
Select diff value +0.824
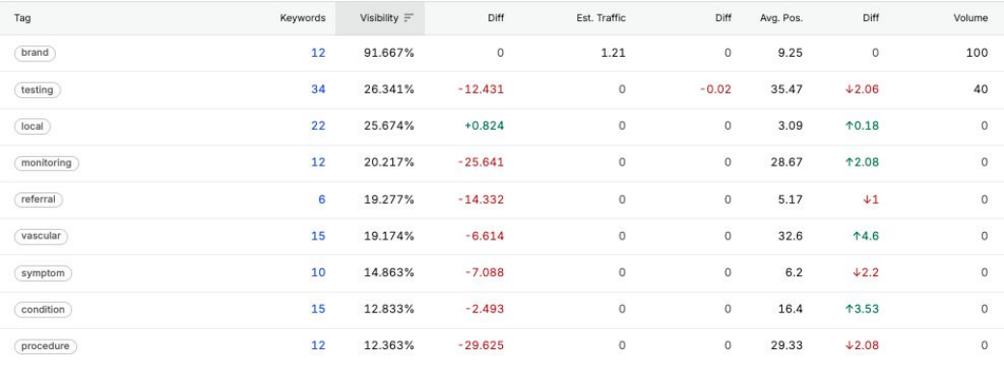484,126
